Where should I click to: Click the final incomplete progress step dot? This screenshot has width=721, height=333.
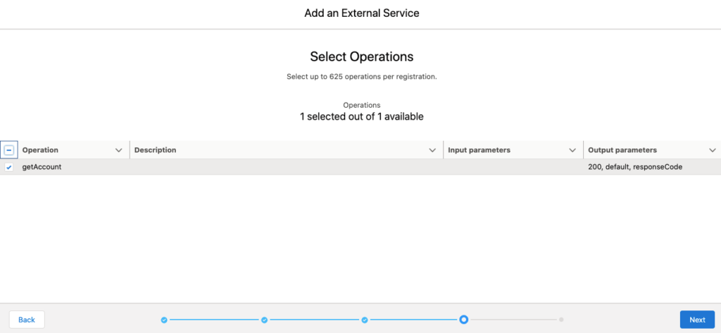point(561,319)
